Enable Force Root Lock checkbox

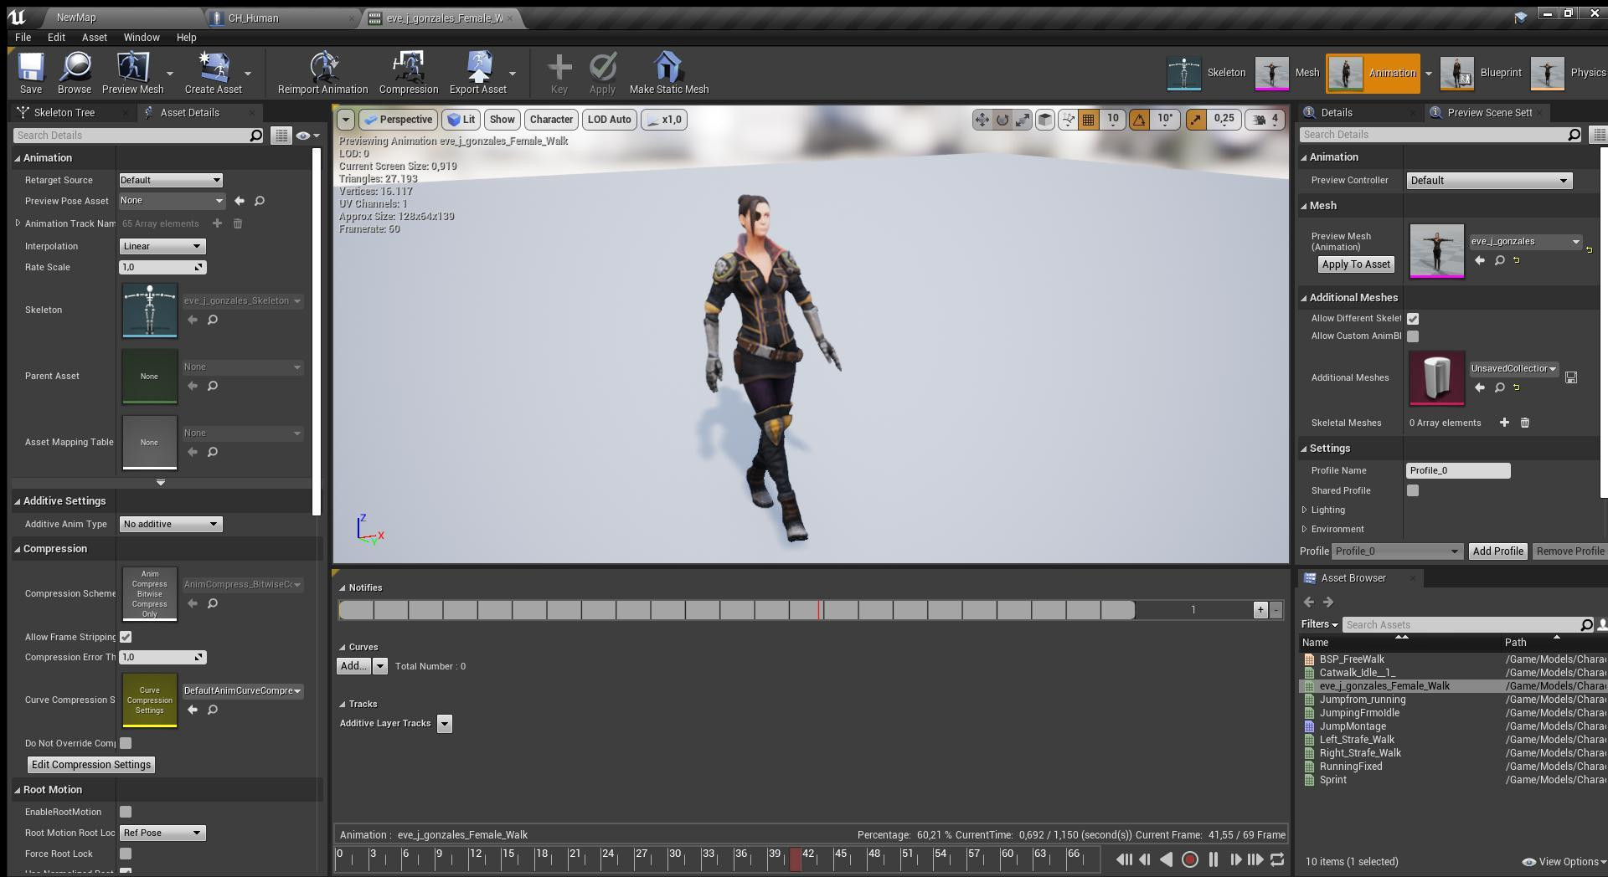[x=126, y=854]
